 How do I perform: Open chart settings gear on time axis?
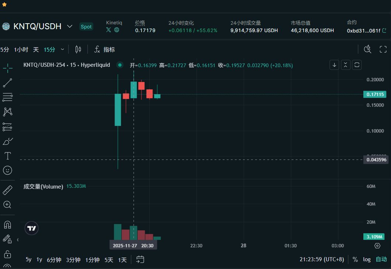(x=377, y=246)
